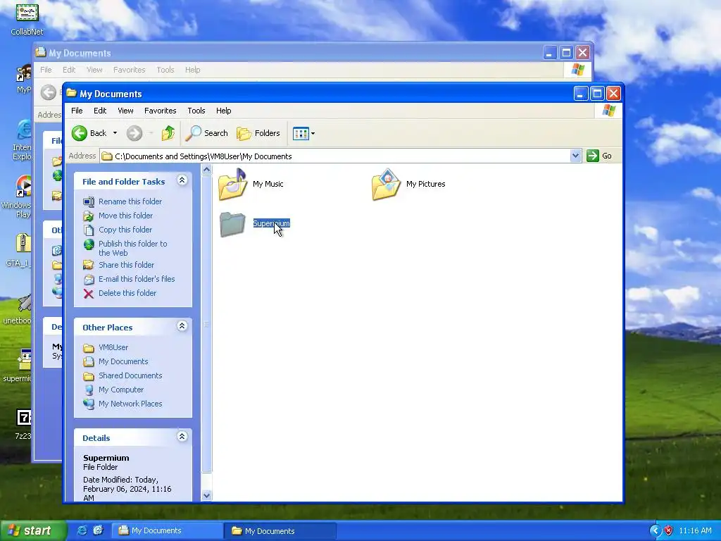Click the Windows flag logo in front window
Viewport: 721px width, 541px height.
(x=609, y=111)
